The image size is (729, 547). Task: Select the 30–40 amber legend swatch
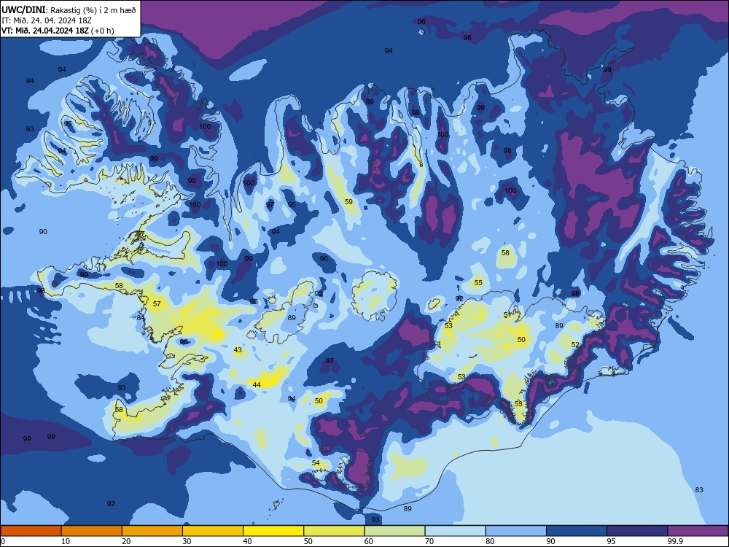point(213,531)
